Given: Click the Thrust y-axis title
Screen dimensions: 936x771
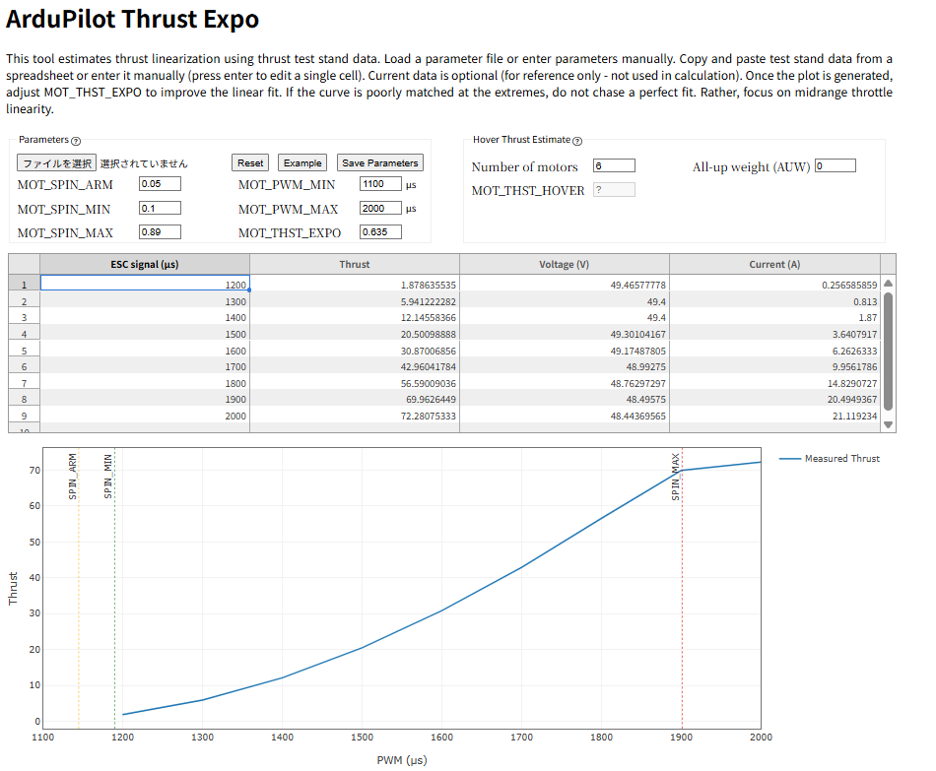Looking at the screenshot, I should (x=13, y=589).
